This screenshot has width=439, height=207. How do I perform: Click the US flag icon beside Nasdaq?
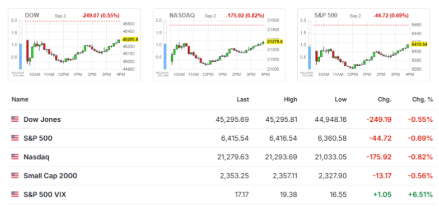tap(15, 157)
